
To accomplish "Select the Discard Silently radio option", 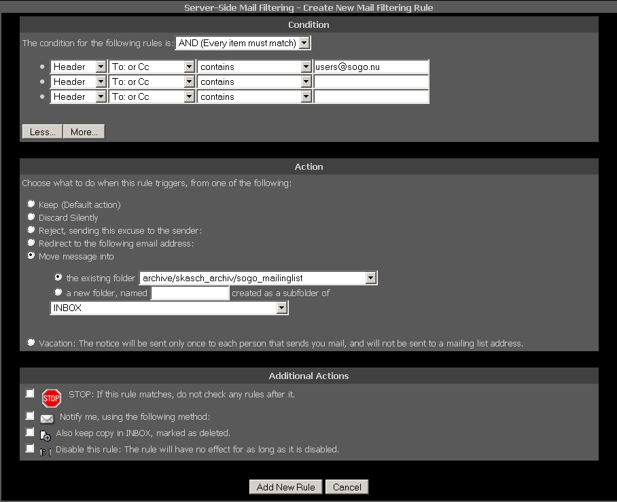I will click(31, 217).
